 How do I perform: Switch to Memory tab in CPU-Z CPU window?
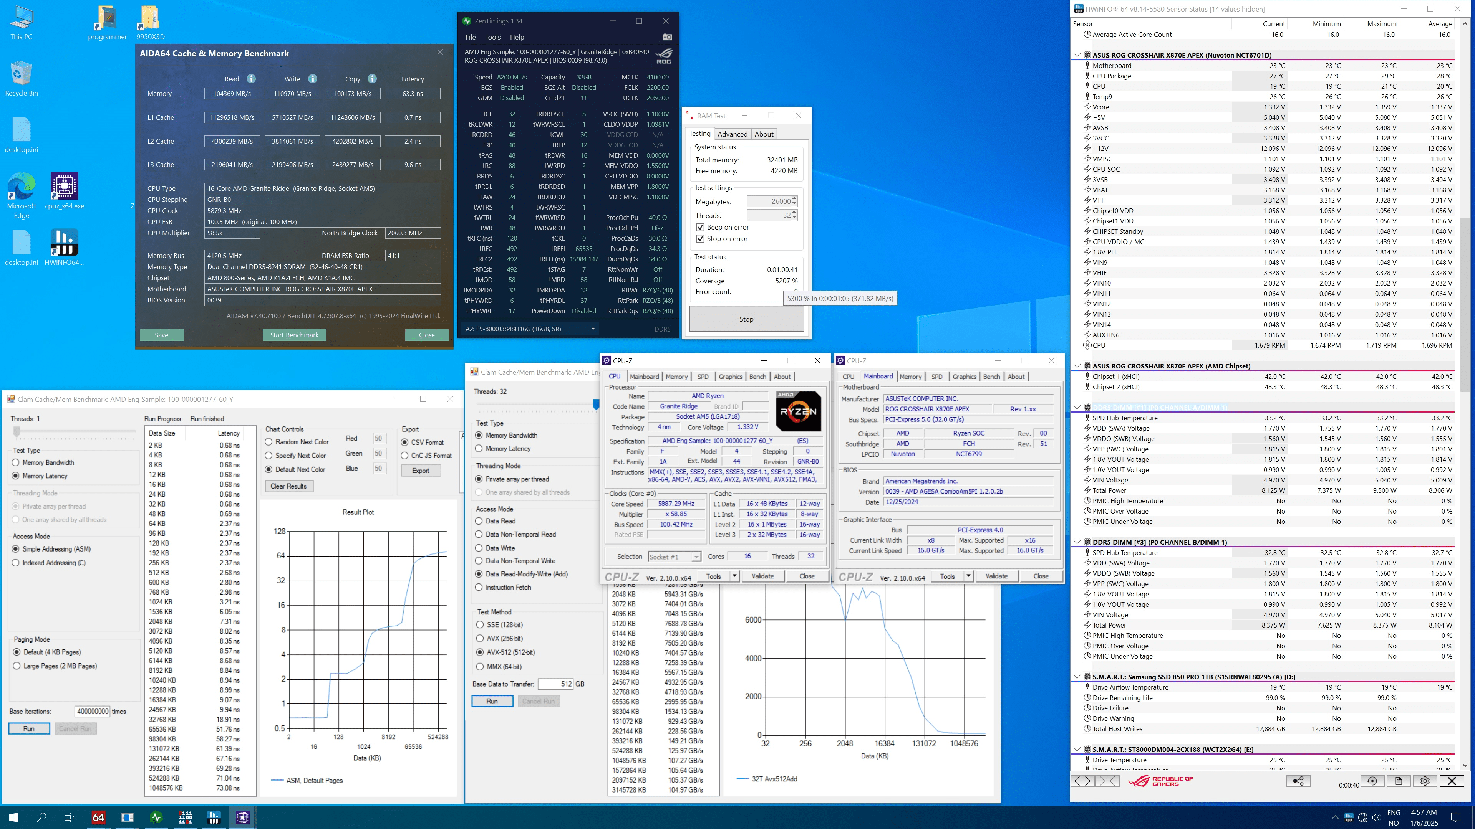[676, 377]
